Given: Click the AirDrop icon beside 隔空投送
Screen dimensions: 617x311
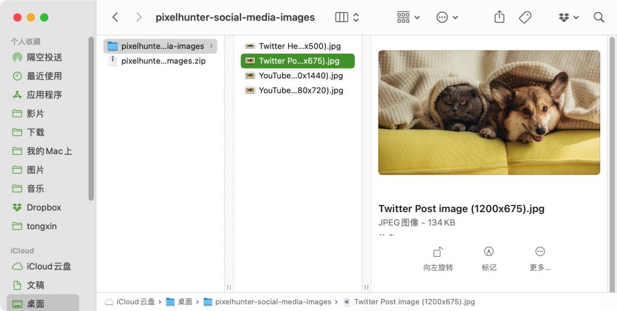Looking at the screenshot, I should click(17, 57).
